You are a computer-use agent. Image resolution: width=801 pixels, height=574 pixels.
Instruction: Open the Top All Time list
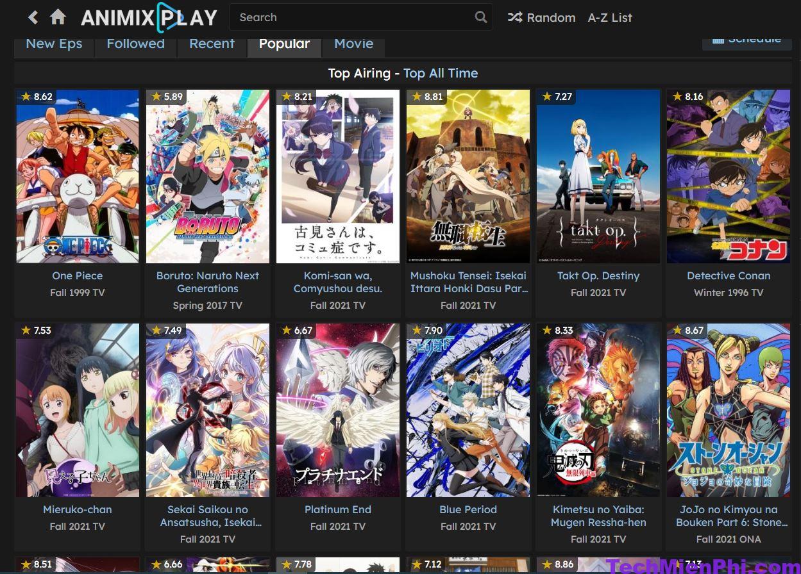(x=441, y=73)
